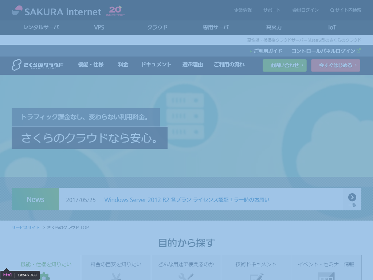Click 技術ドキュメント card
This screenshot has height=280, width=373.
[x=256, y=268]
